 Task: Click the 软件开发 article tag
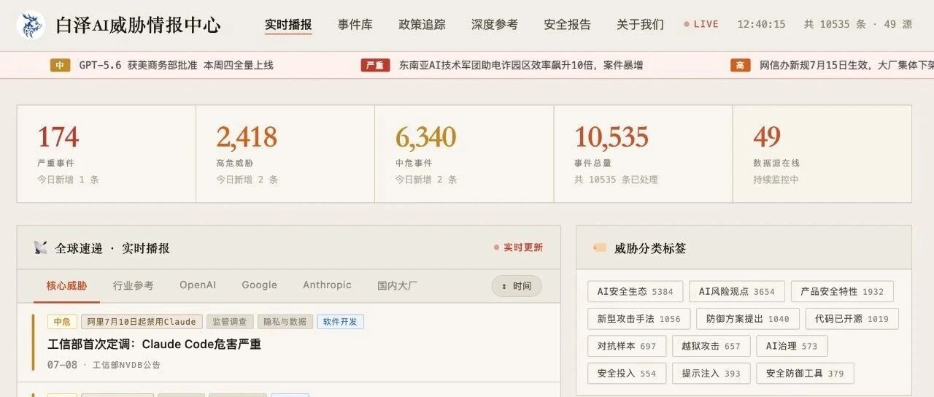point(340,322)
